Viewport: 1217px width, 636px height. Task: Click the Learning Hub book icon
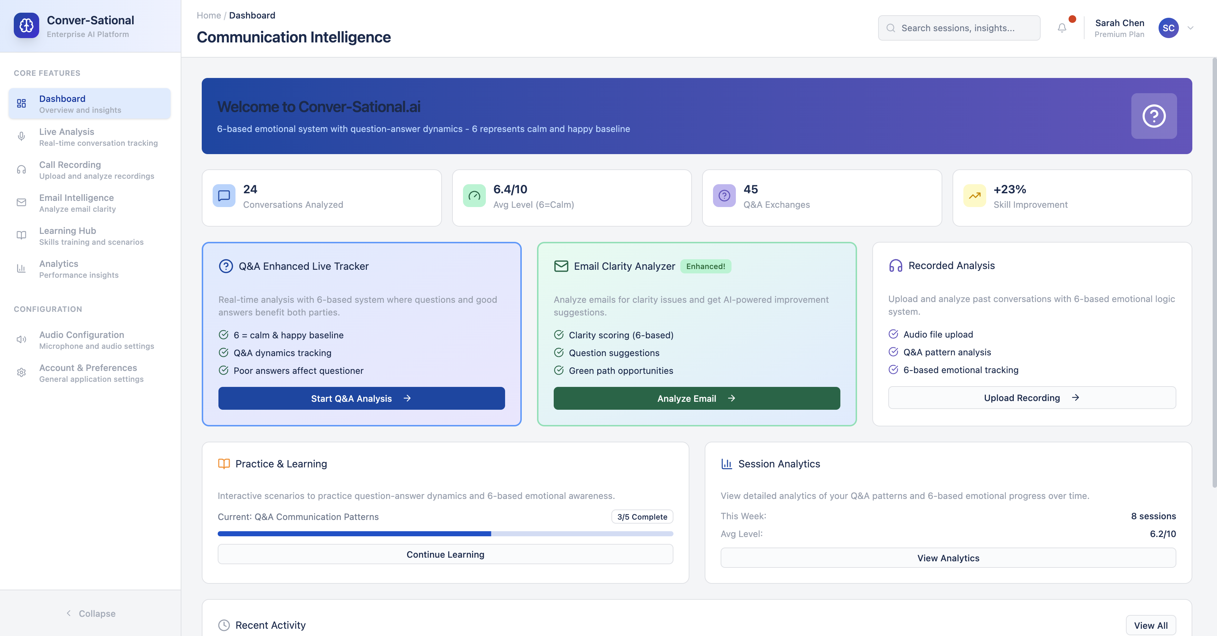(21, 235)
